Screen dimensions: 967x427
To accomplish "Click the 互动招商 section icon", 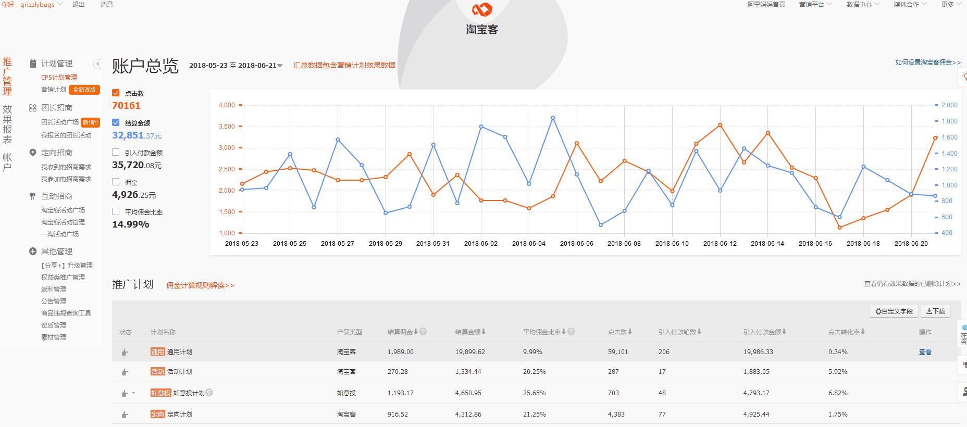I will 33,196.
